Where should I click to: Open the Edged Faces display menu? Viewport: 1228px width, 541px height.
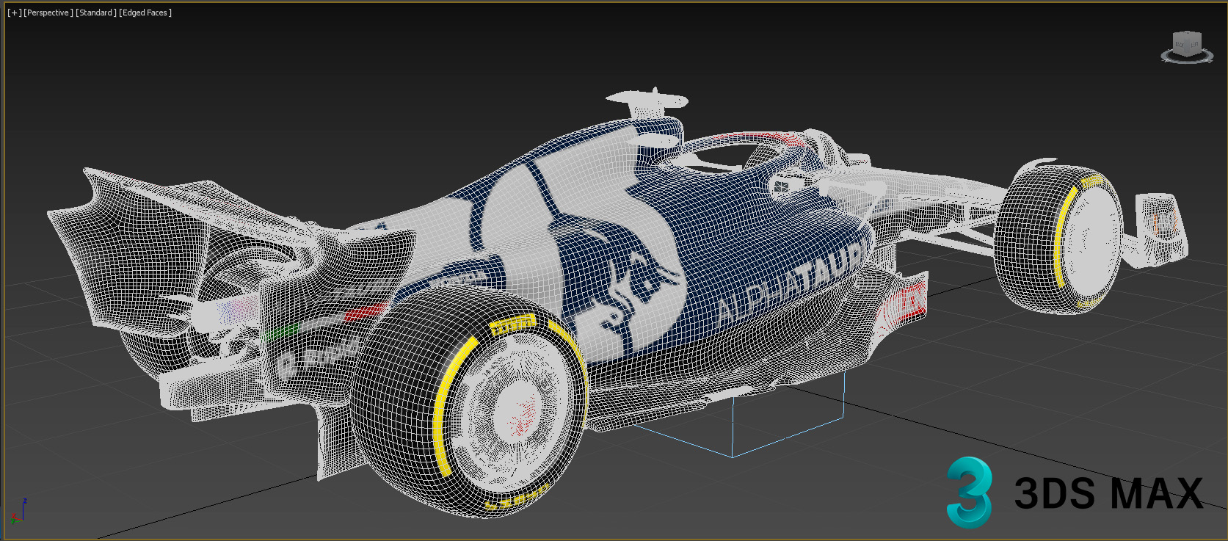145,12
